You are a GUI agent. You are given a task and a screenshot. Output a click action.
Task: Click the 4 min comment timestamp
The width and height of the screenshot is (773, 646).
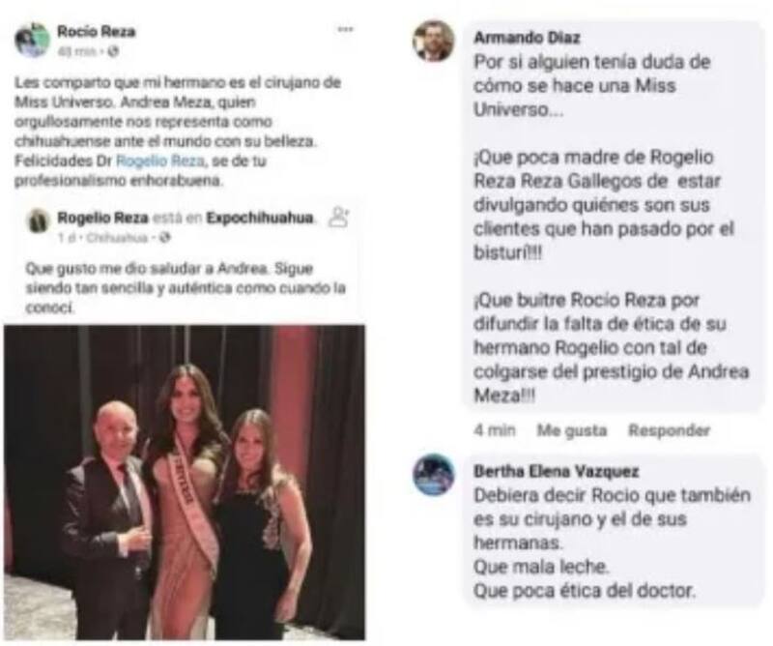coord(495,430)
